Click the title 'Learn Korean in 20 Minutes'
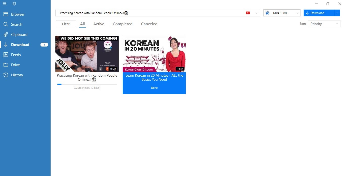Viewport: 344px width, 176px height. pyautogui.click(x=154, y=77)
